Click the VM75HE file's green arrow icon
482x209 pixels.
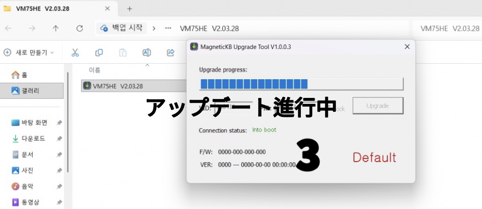pos(87,86)
